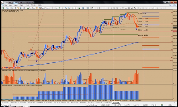
Task: Expand the Indicators dropdown arrow
Action: coord(81,8)
